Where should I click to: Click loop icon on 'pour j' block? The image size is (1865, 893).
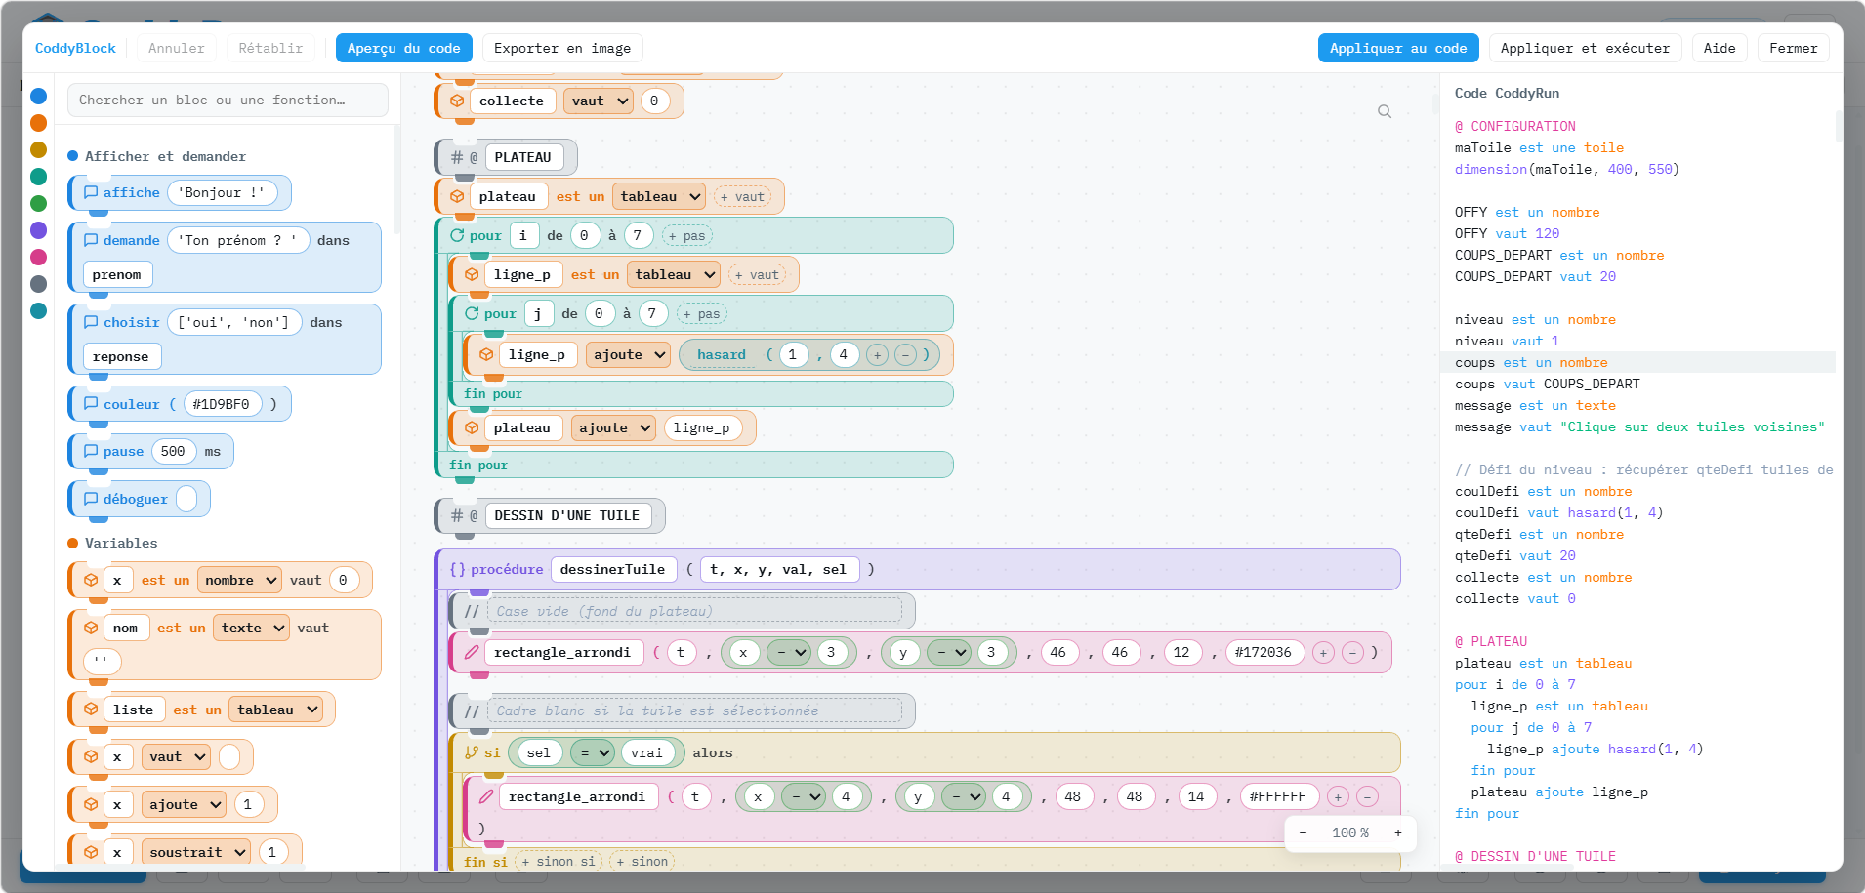pyautogui.click(x=472, y=313)
